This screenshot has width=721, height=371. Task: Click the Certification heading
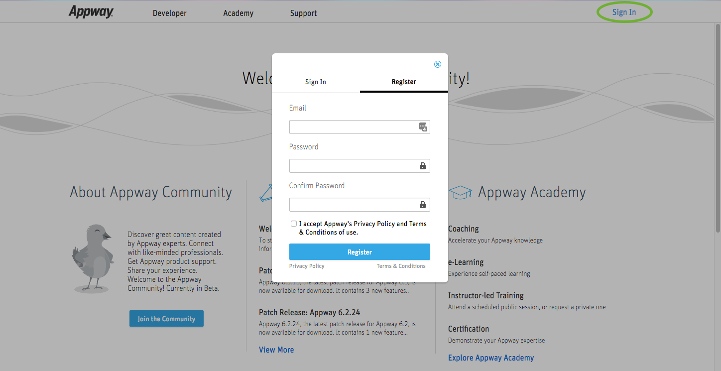[469, 329]
